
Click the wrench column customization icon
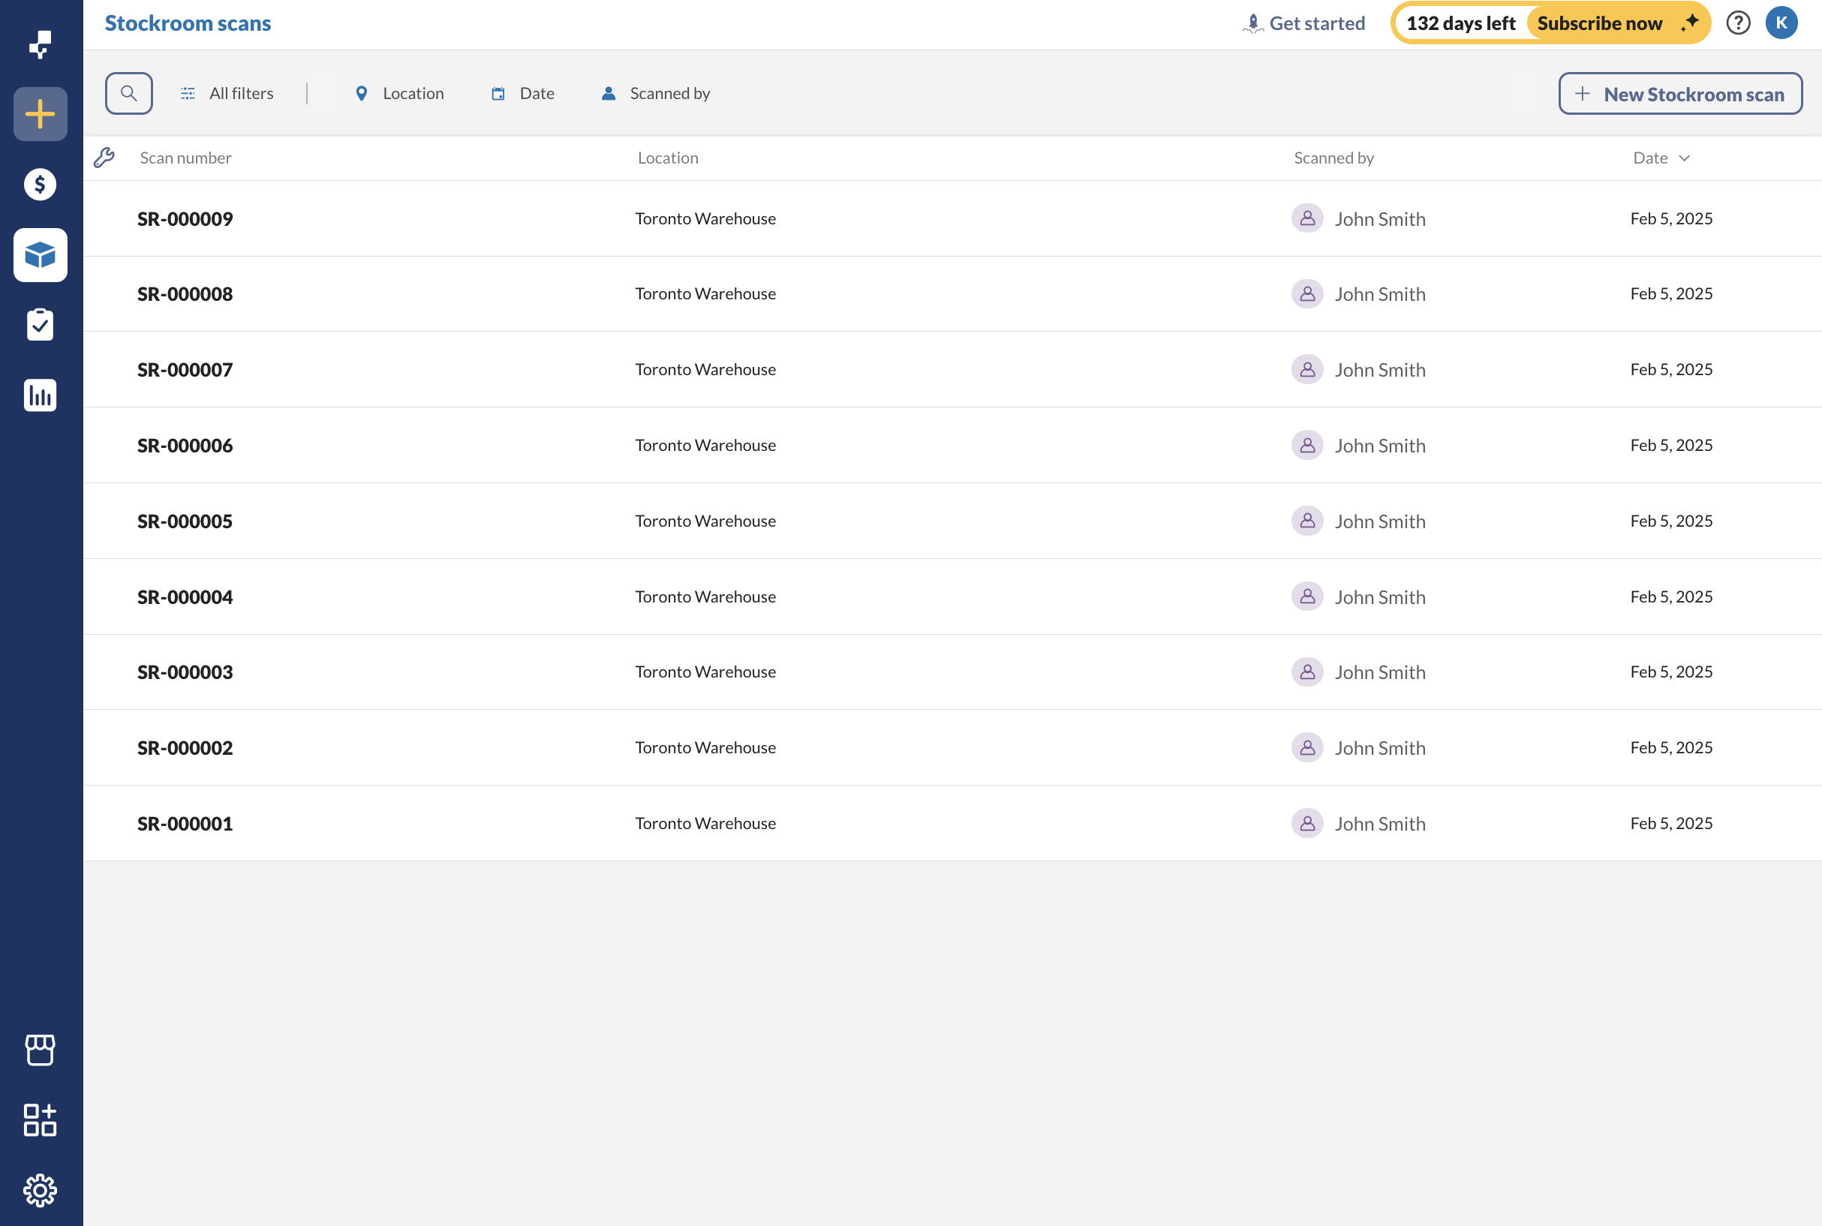[x=104, y=158]
